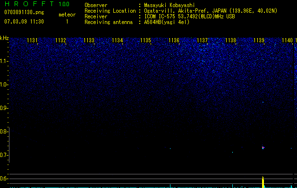
Task: Click the 1.0 kHz axis label
Action: [4, 85]
